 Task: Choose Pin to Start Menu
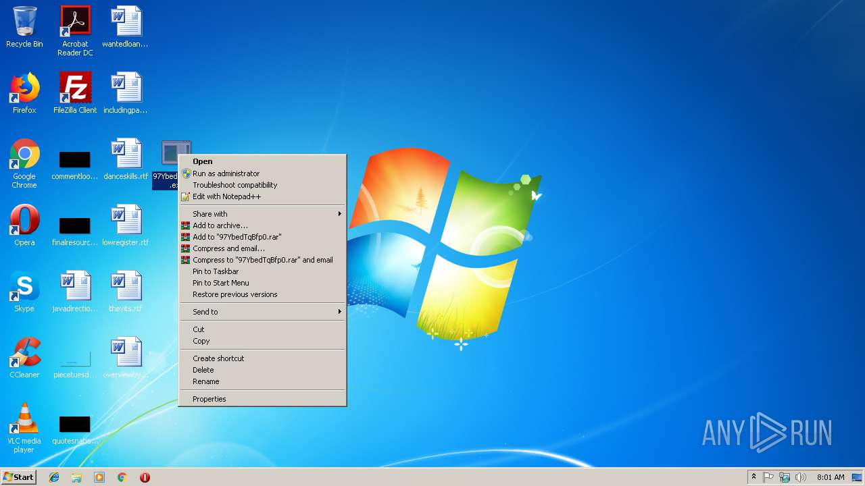(x=262, y=283)
